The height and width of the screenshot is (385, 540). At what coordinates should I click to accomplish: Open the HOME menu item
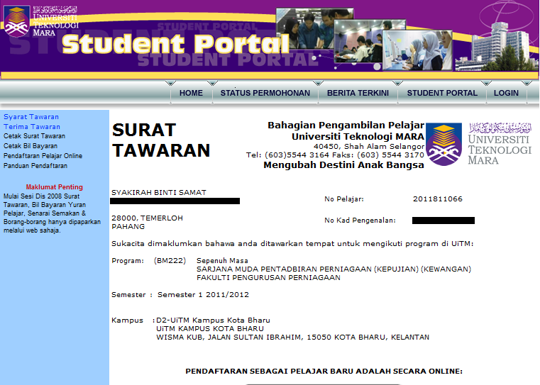coord(191,93)
